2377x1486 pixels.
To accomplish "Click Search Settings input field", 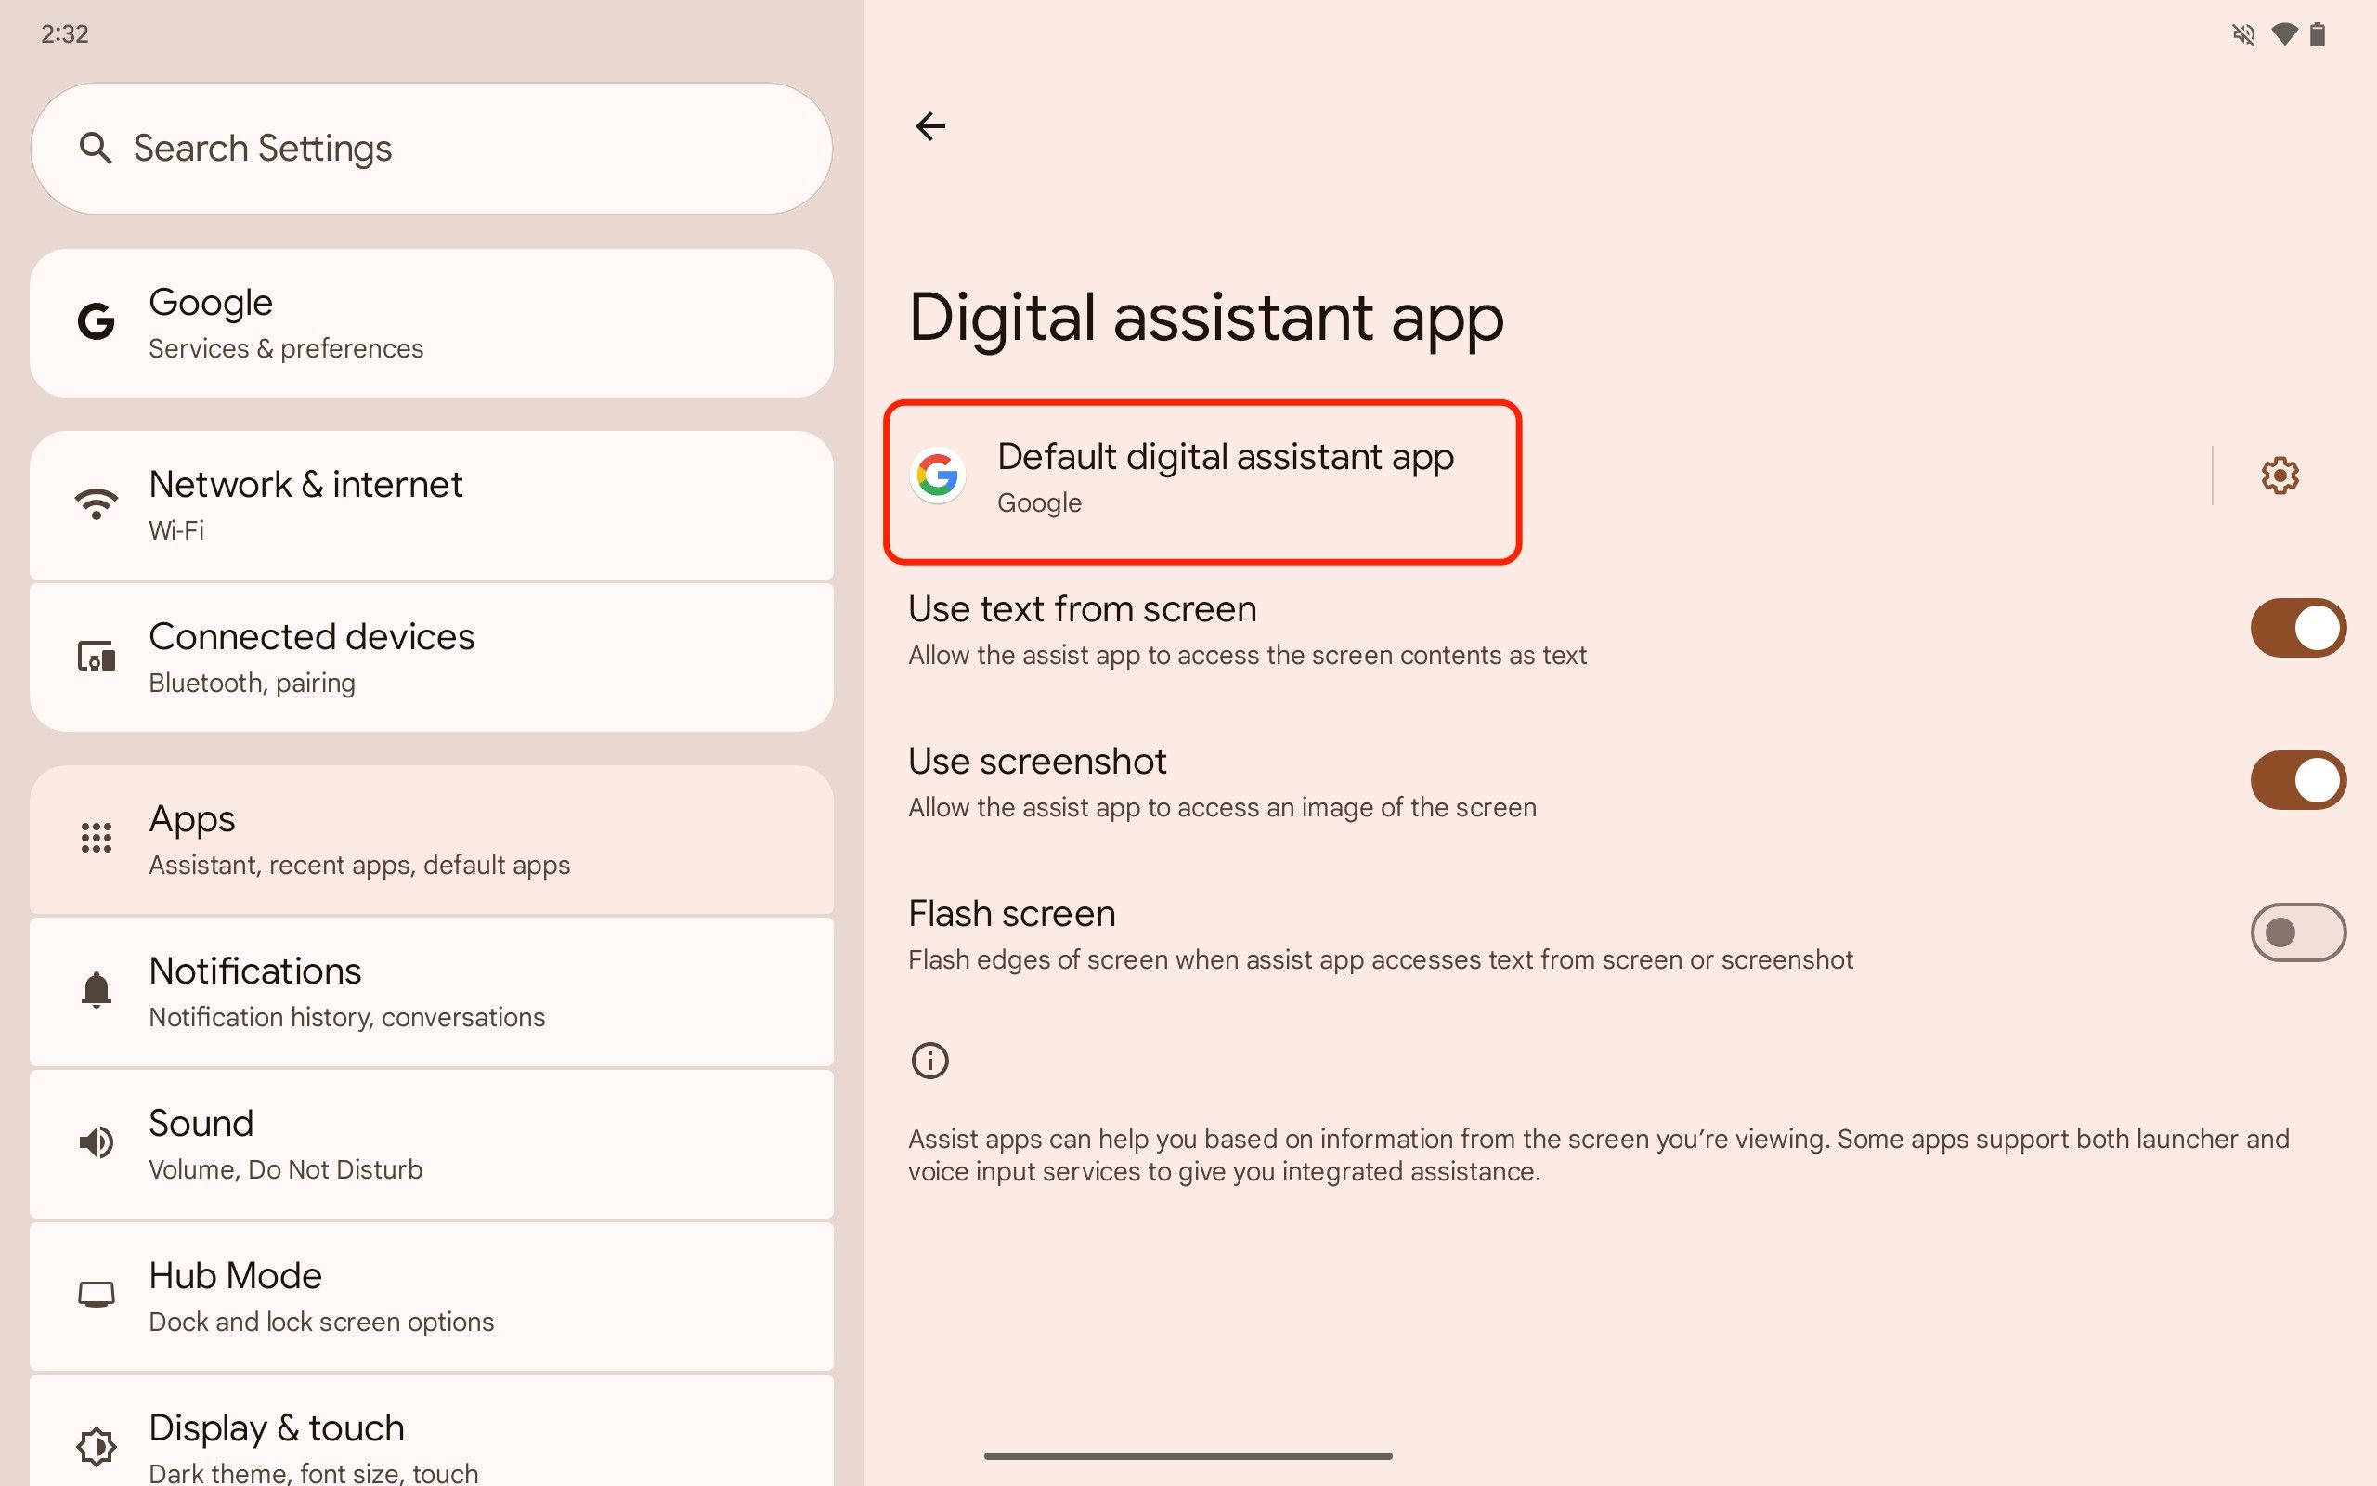I will click(x=433, y=148).
